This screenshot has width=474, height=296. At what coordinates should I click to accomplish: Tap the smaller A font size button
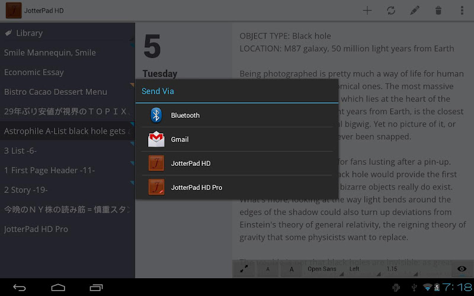pos(268,269)
